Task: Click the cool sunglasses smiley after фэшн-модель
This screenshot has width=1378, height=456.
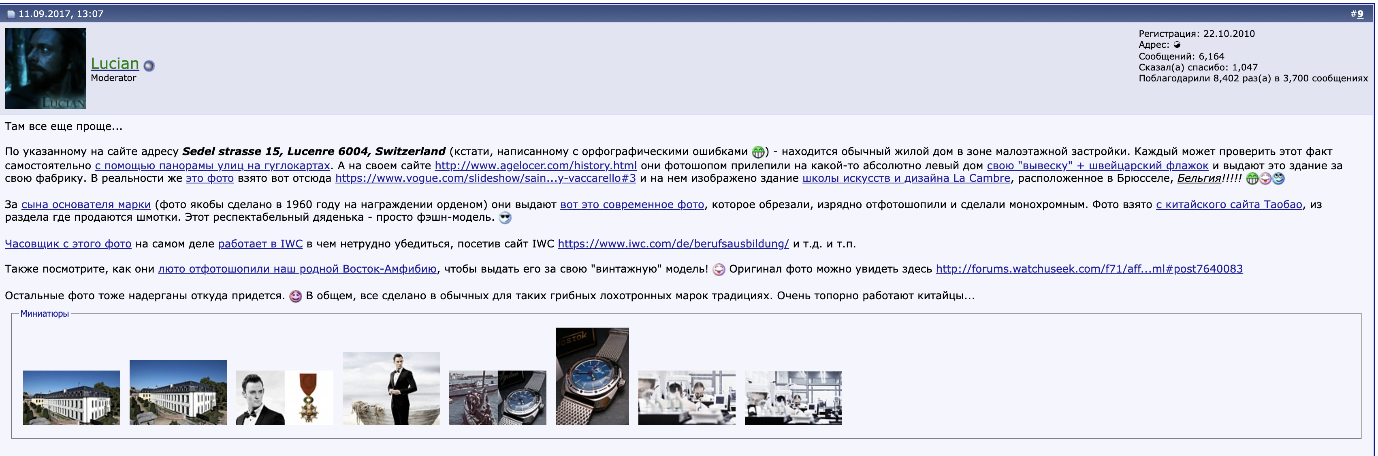Action: tap(504, 217)
